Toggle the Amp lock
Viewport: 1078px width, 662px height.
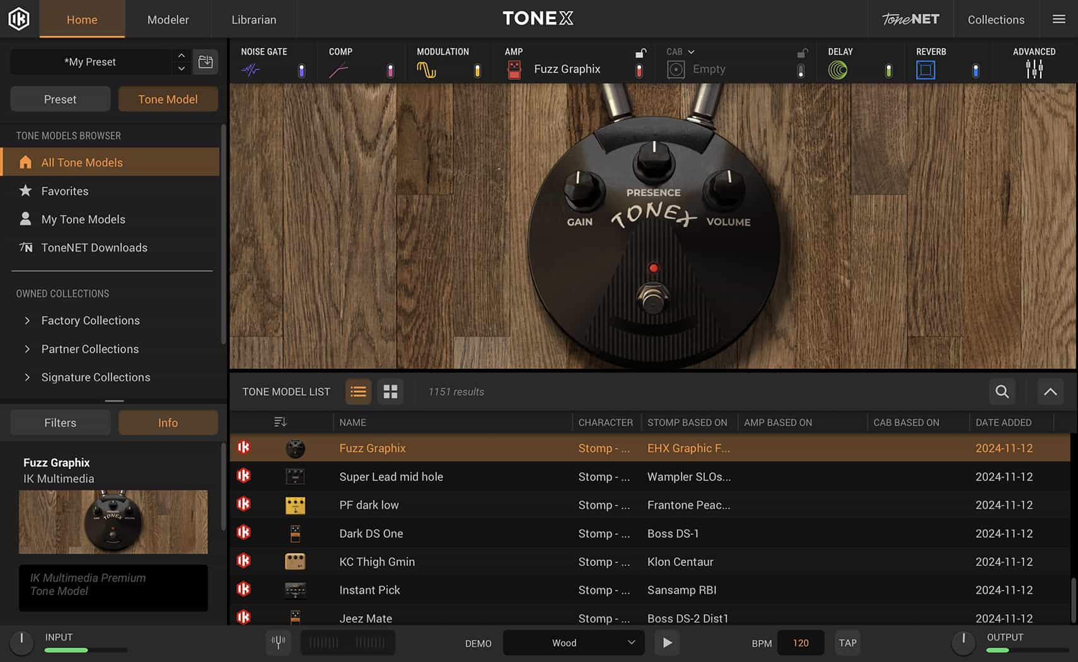tap(640, 53)
